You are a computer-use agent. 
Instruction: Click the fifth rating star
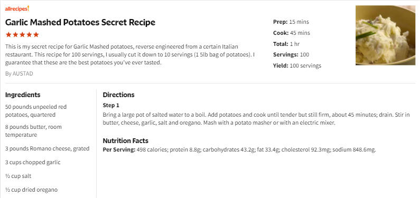(x=36, y=34)
